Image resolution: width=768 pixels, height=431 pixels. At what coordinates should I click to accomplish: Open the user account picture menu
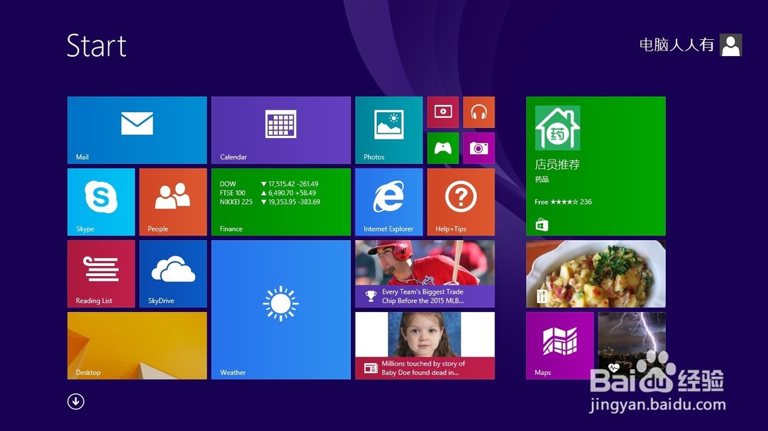731,45
